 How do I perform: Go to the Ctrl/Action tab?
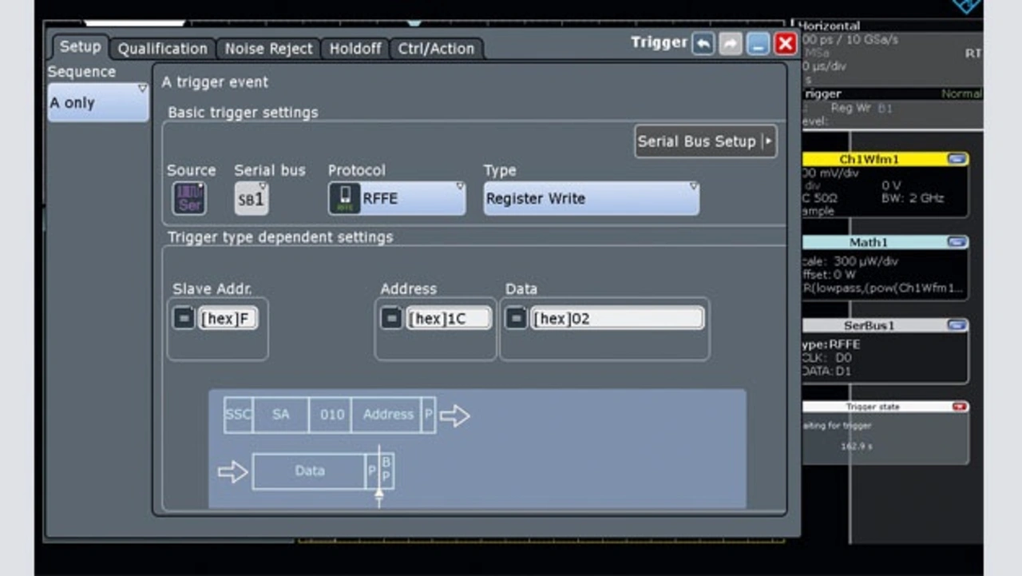[436, 49]
